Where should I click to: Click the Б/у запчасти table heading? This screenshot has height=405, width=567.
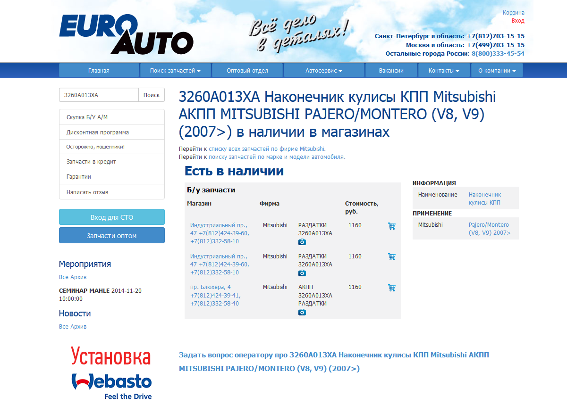[x=211, y=190]
